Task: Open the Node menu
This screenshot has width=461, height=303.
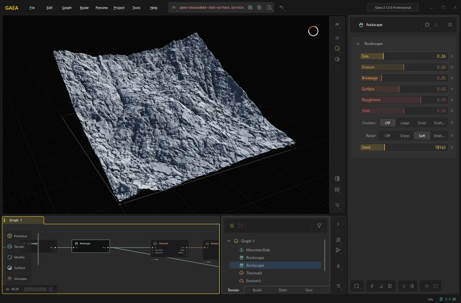Action: [84, 8]
